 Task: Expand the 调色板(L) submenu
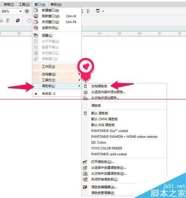[x=57, y=86]
